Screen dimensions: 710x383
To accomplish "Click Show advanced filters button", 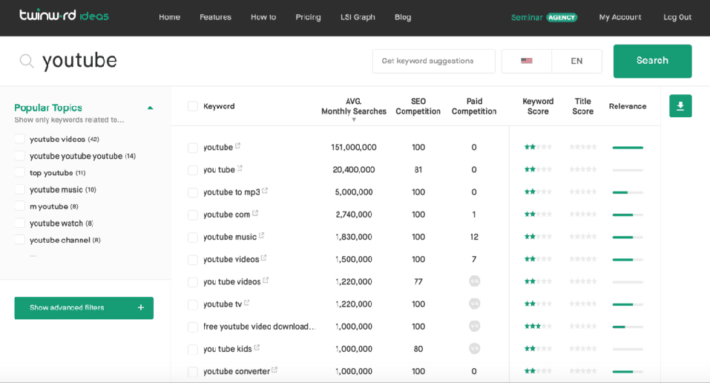I will [x=84, y=308].
